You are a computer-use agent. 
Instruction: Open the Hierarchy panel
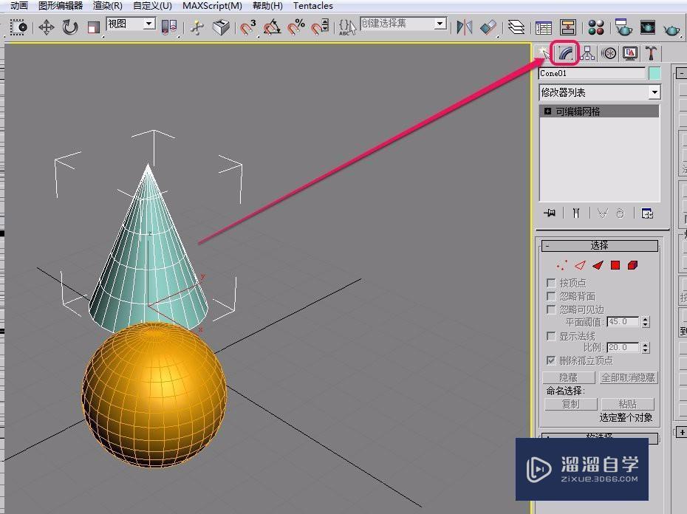[587, 52]
